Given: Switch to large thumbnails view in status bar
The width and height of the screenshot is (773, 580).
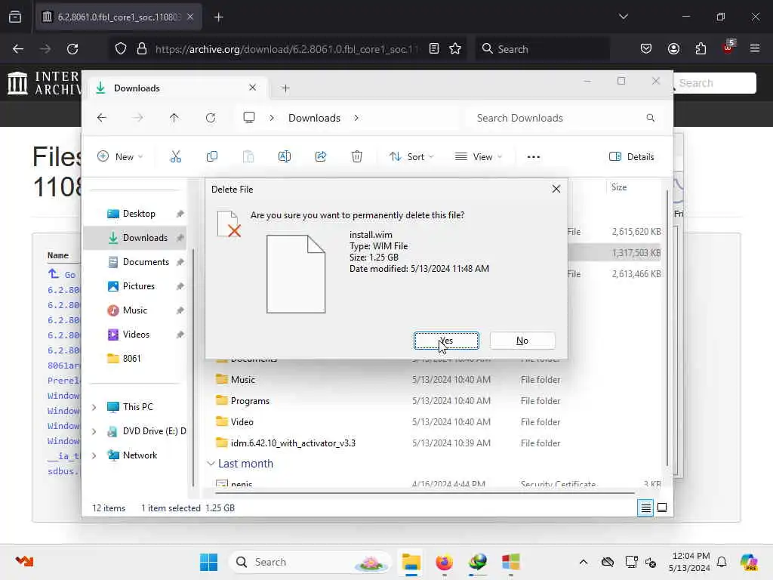Looking at the screenshot, I should point(662,507).
